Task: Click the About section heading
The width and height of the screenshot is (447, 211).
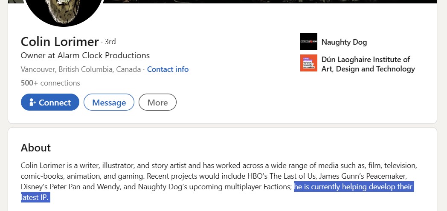Action: [x=36, y=148]
